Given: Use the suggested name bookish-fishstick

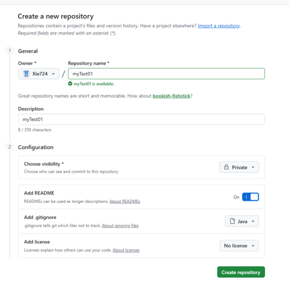Looking at the screenshot, I should (x=171, y=96).
